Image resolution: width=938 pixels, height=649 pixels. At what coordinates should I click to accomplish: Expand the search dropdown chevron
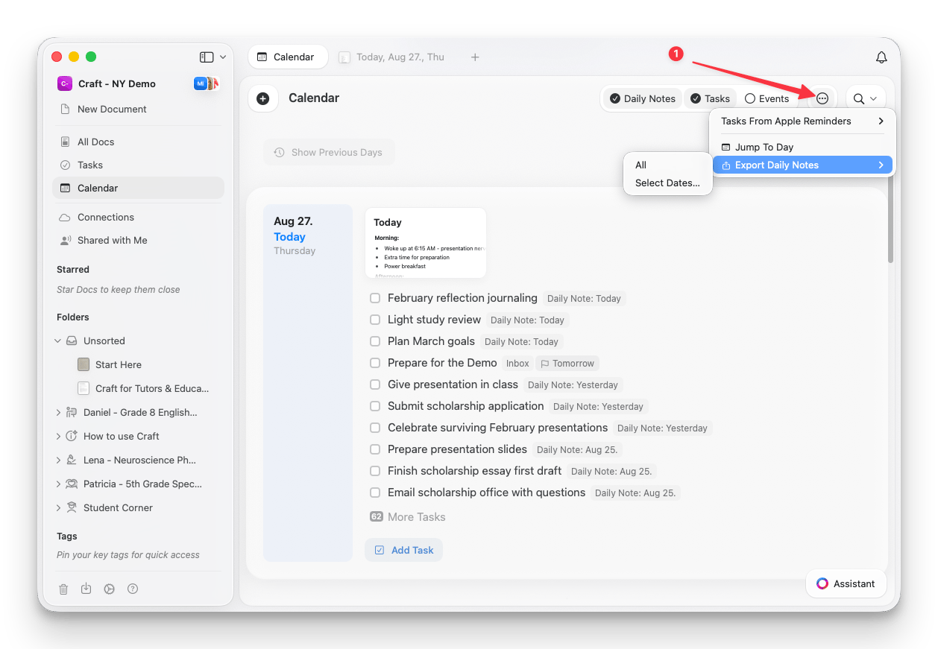[873, 98]
